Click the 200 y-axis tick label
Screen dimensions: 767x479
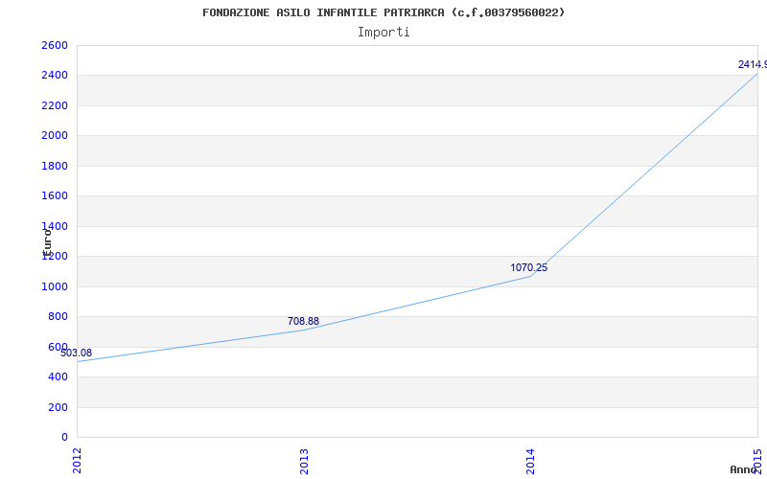58,407
